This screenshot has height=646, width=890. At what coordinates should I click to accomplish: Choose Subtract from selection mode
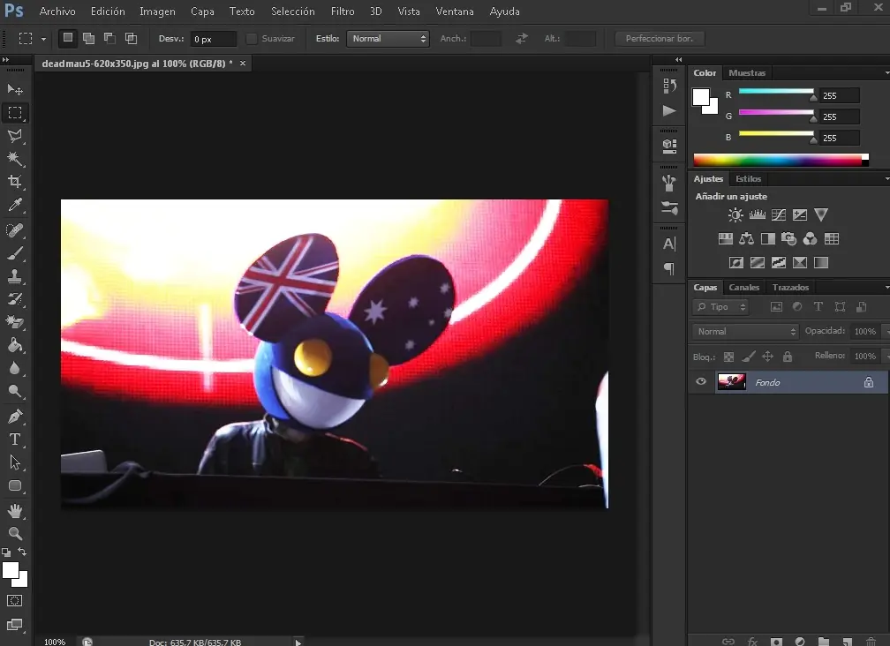coord(109,38)
